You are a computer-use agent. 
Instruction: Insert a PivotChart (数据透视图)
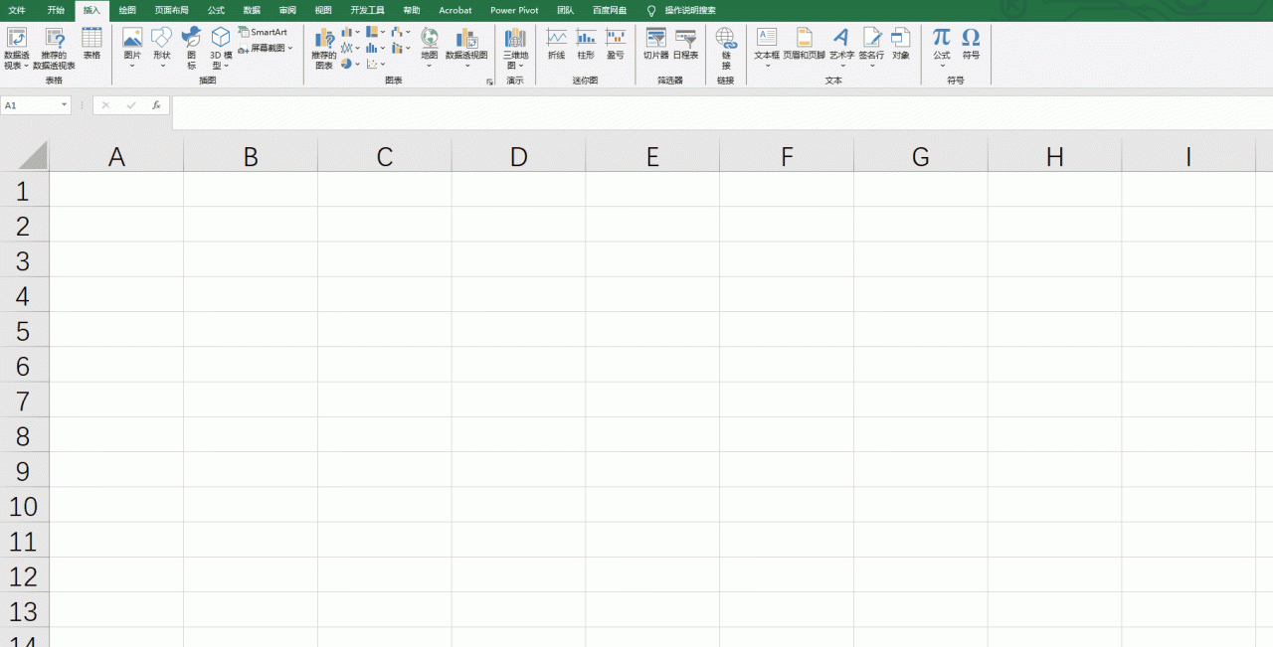(x=466, y=48)
